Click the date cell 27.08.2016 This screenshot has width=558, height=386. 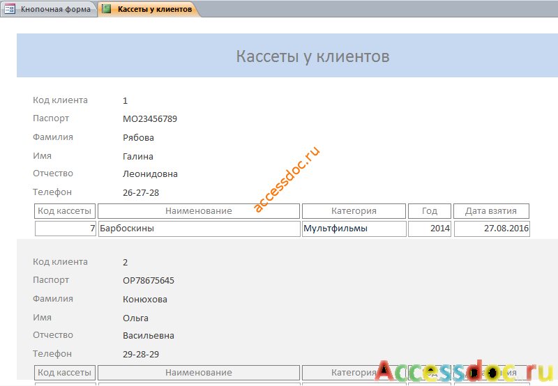coord(492,229)
